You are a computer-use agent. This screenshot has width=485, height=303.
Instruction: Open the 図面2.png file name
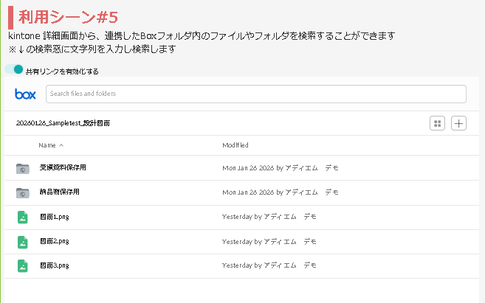[x=54, y=242]
